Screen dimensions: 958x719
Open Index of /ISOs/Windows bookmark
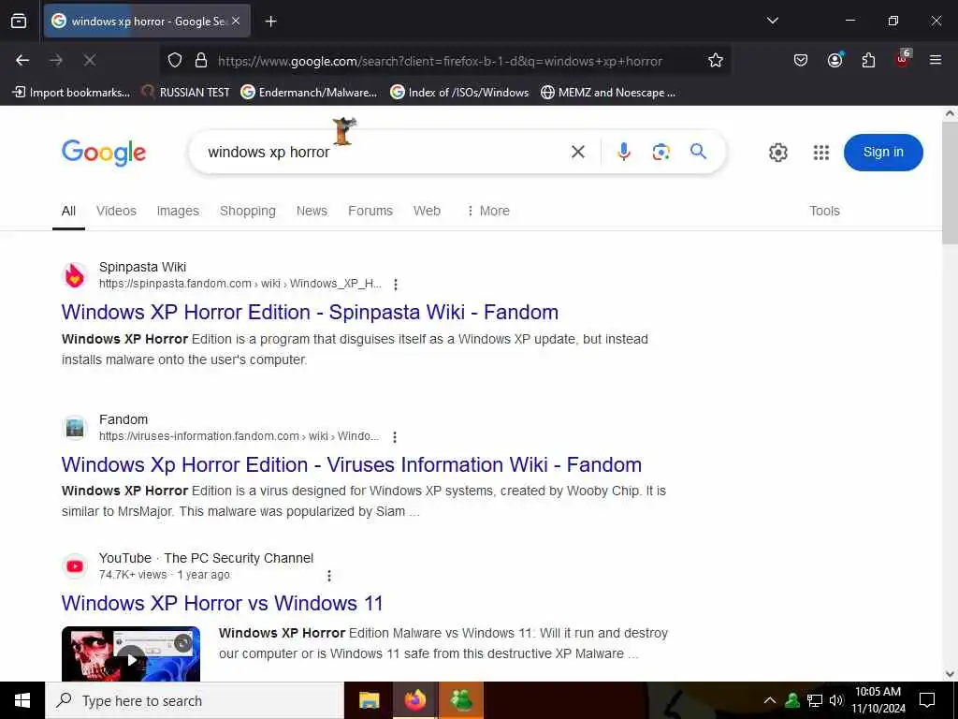[459, 93]
